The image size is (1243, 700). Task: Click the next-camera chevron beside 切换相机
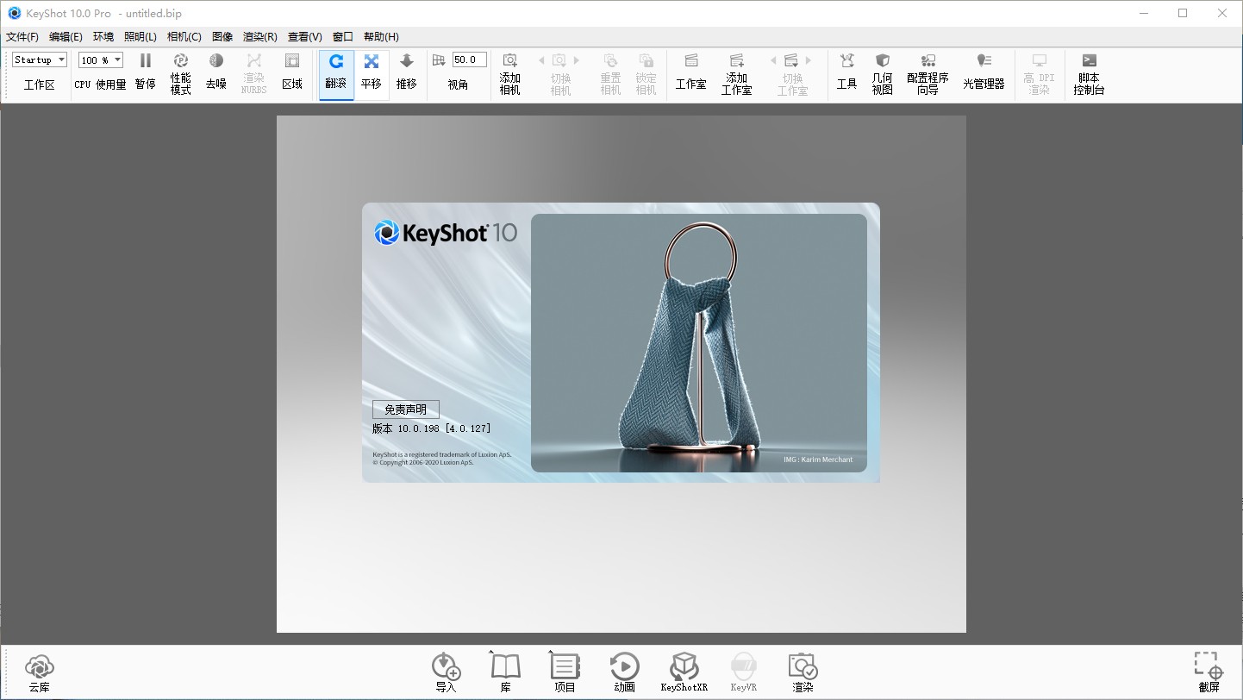tap(576, 60)
